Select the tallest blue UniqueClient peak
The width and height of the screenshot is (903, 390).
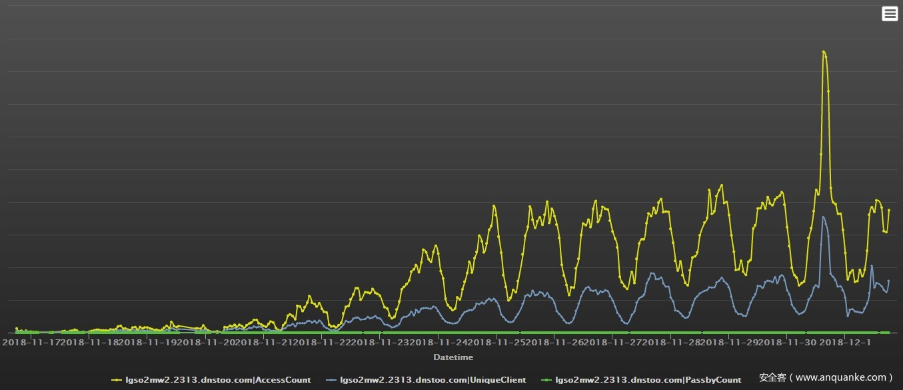823,217
